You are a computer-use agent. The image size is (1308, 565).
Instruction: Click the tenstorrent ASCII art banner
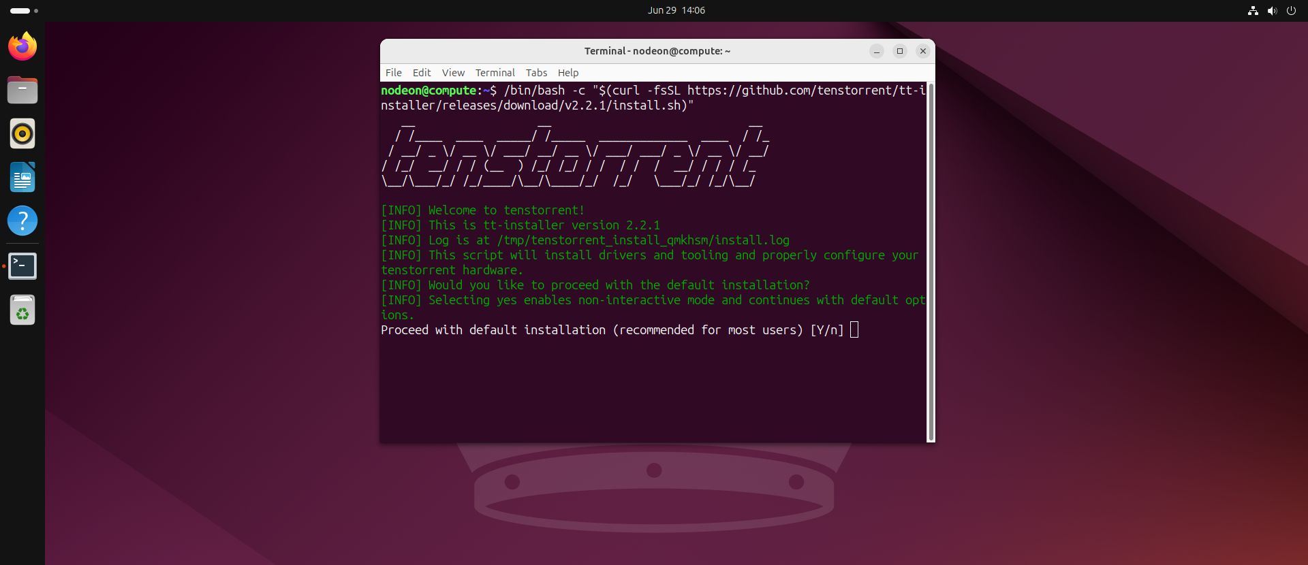tap(576, 158)
